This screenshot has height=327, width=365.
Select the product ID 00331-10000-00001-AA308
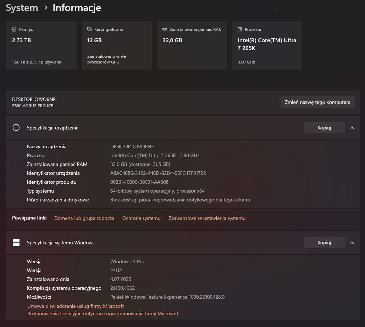click(x=139, y=182)
